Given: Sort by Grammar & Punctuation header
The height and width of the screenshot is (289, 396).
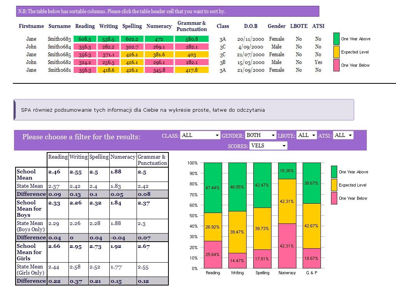Looking at the screenshot, I should pos(192,26).
